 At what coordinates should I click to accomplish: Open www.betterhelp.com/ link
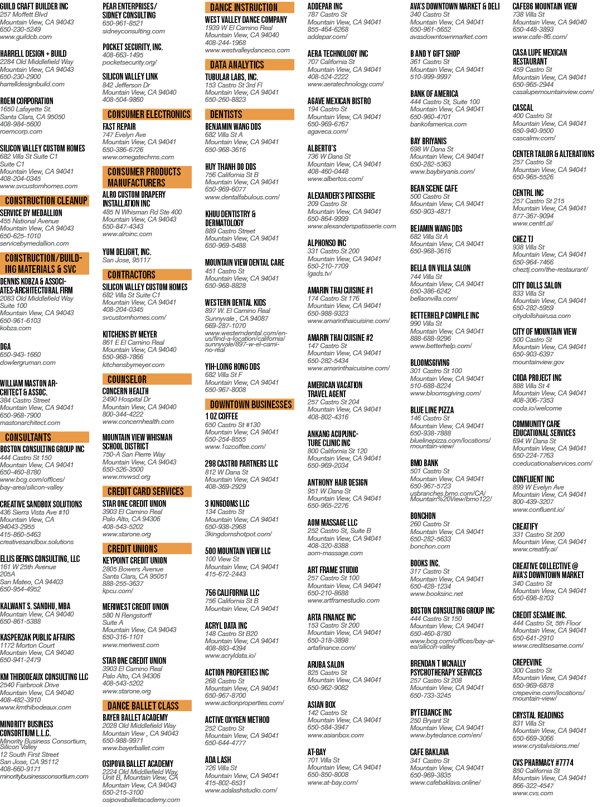click(x=441, y=346)
